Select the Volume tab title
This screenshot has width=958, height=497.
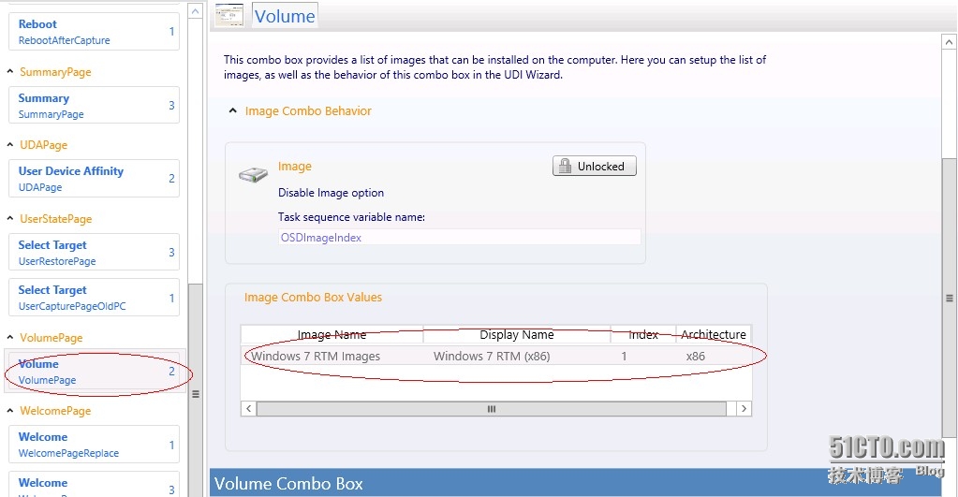(x=285, y=16)
